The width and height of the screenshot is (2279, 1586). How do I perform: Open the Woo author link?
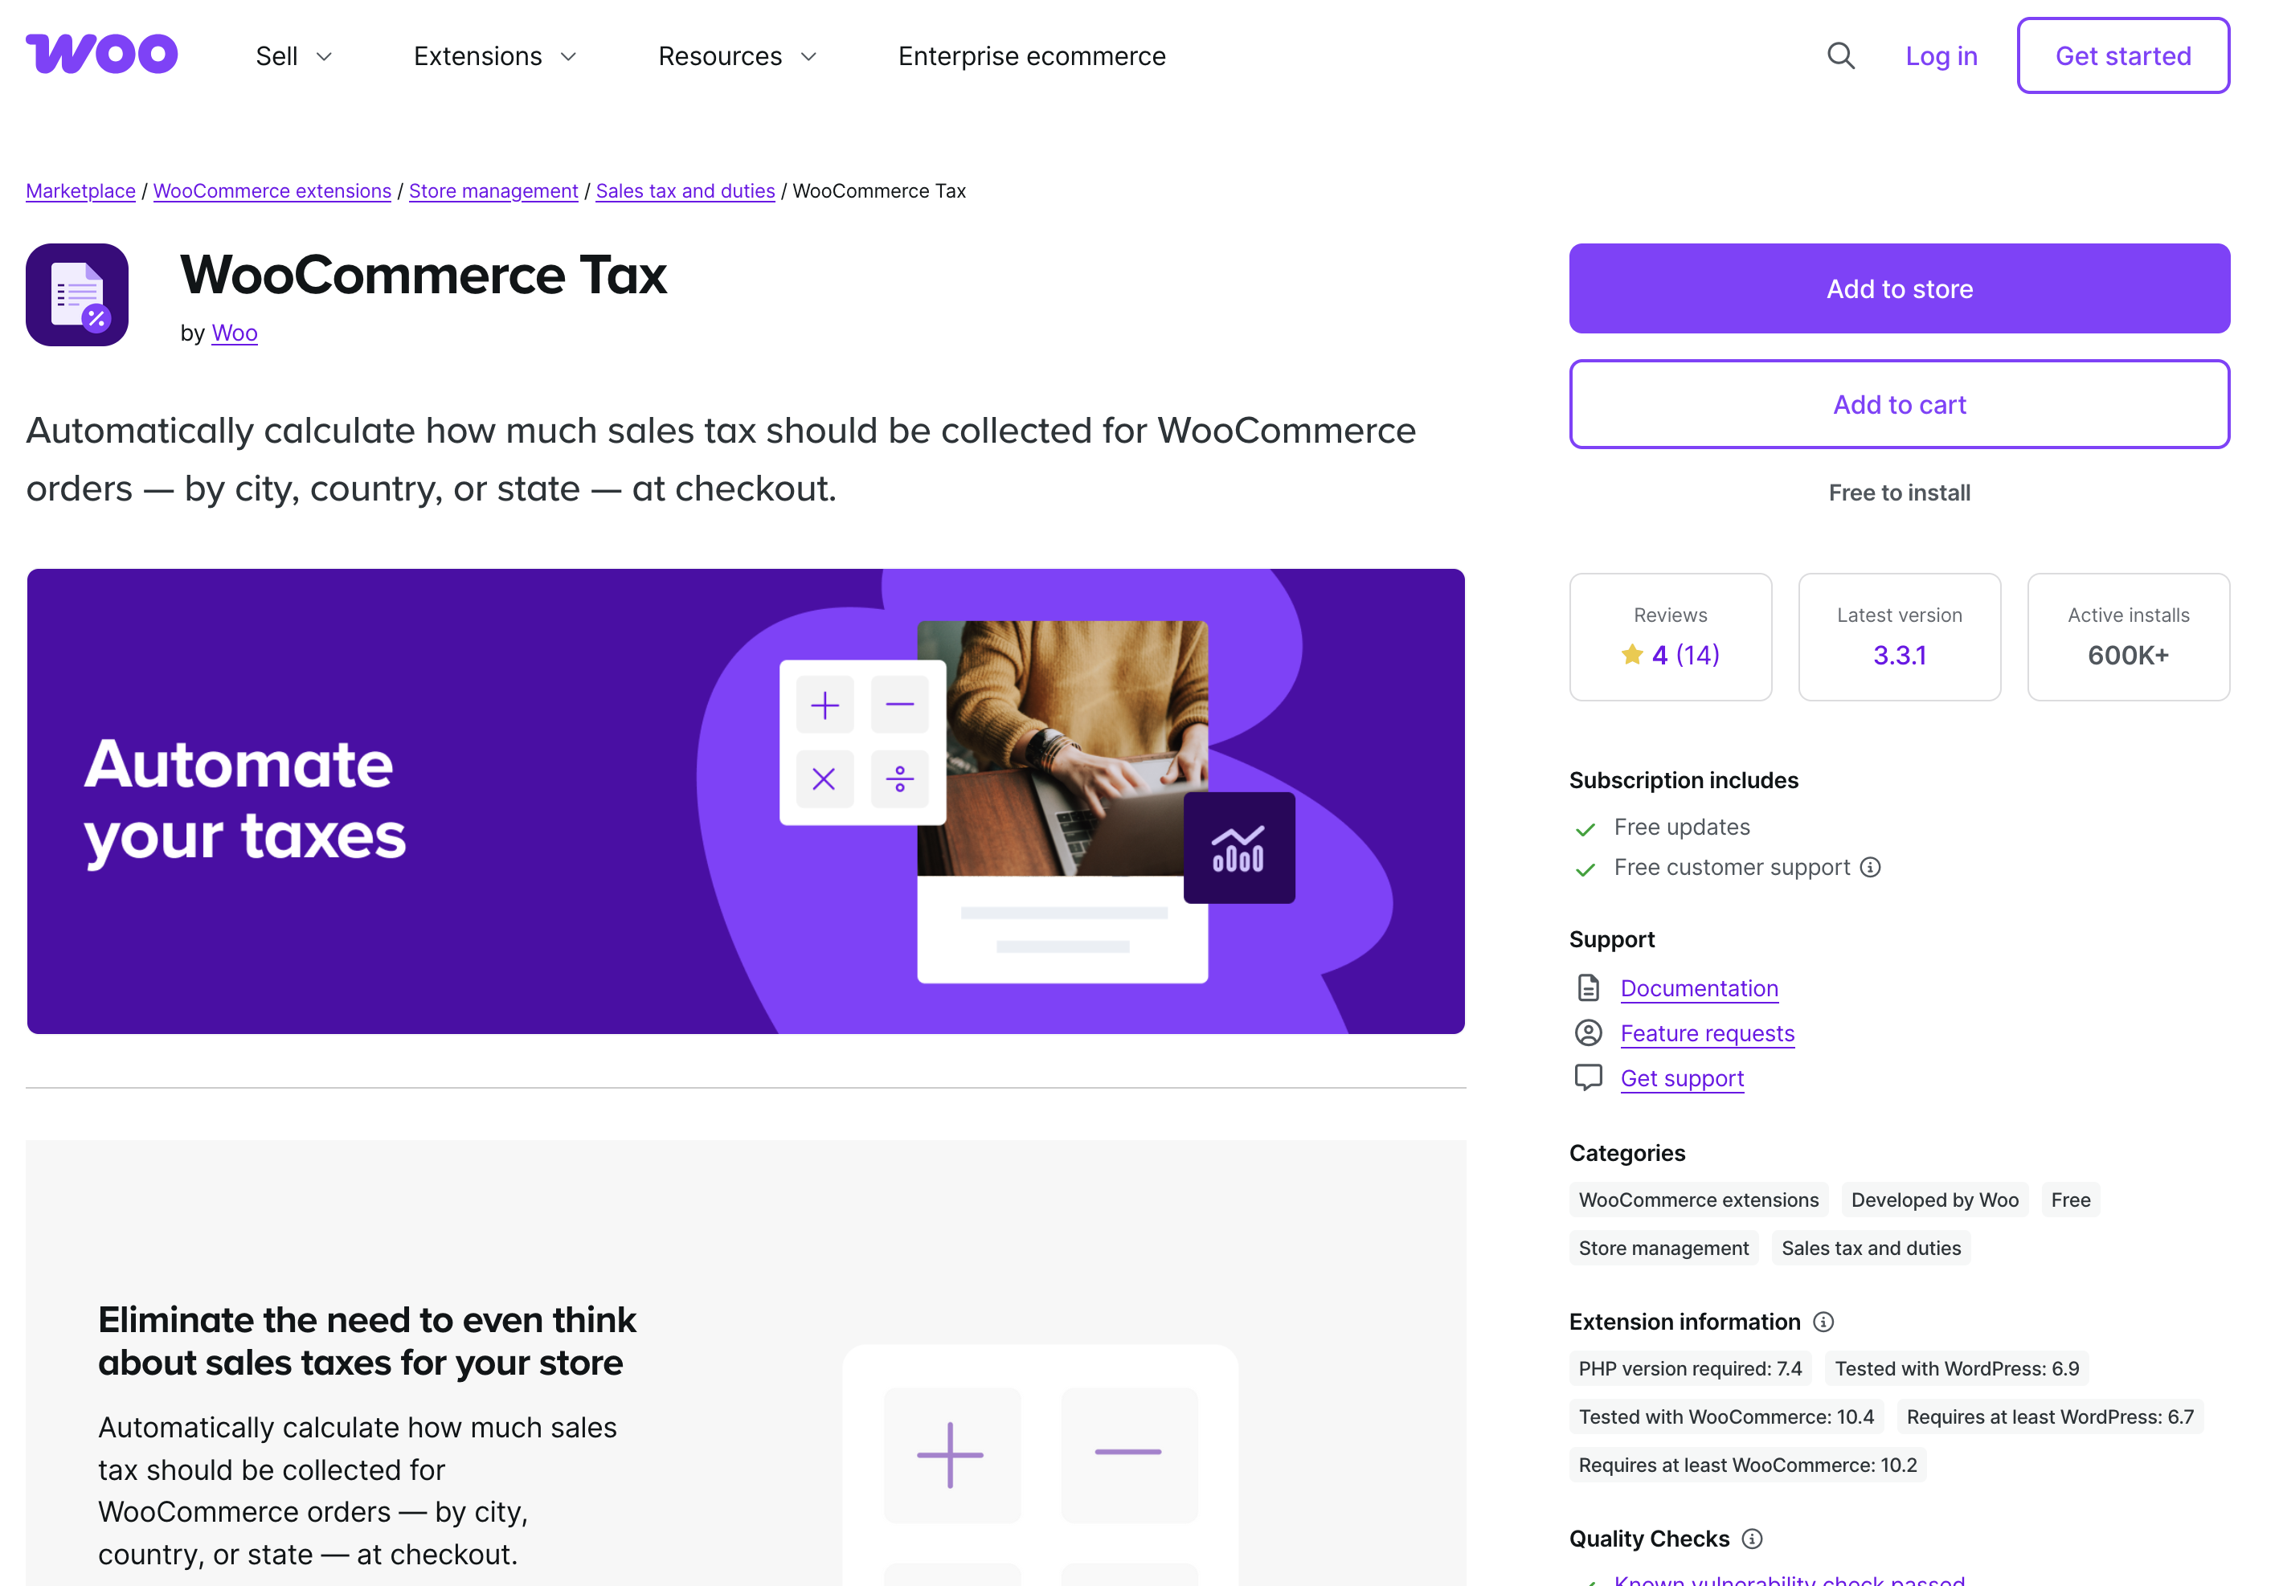[235, 333]
